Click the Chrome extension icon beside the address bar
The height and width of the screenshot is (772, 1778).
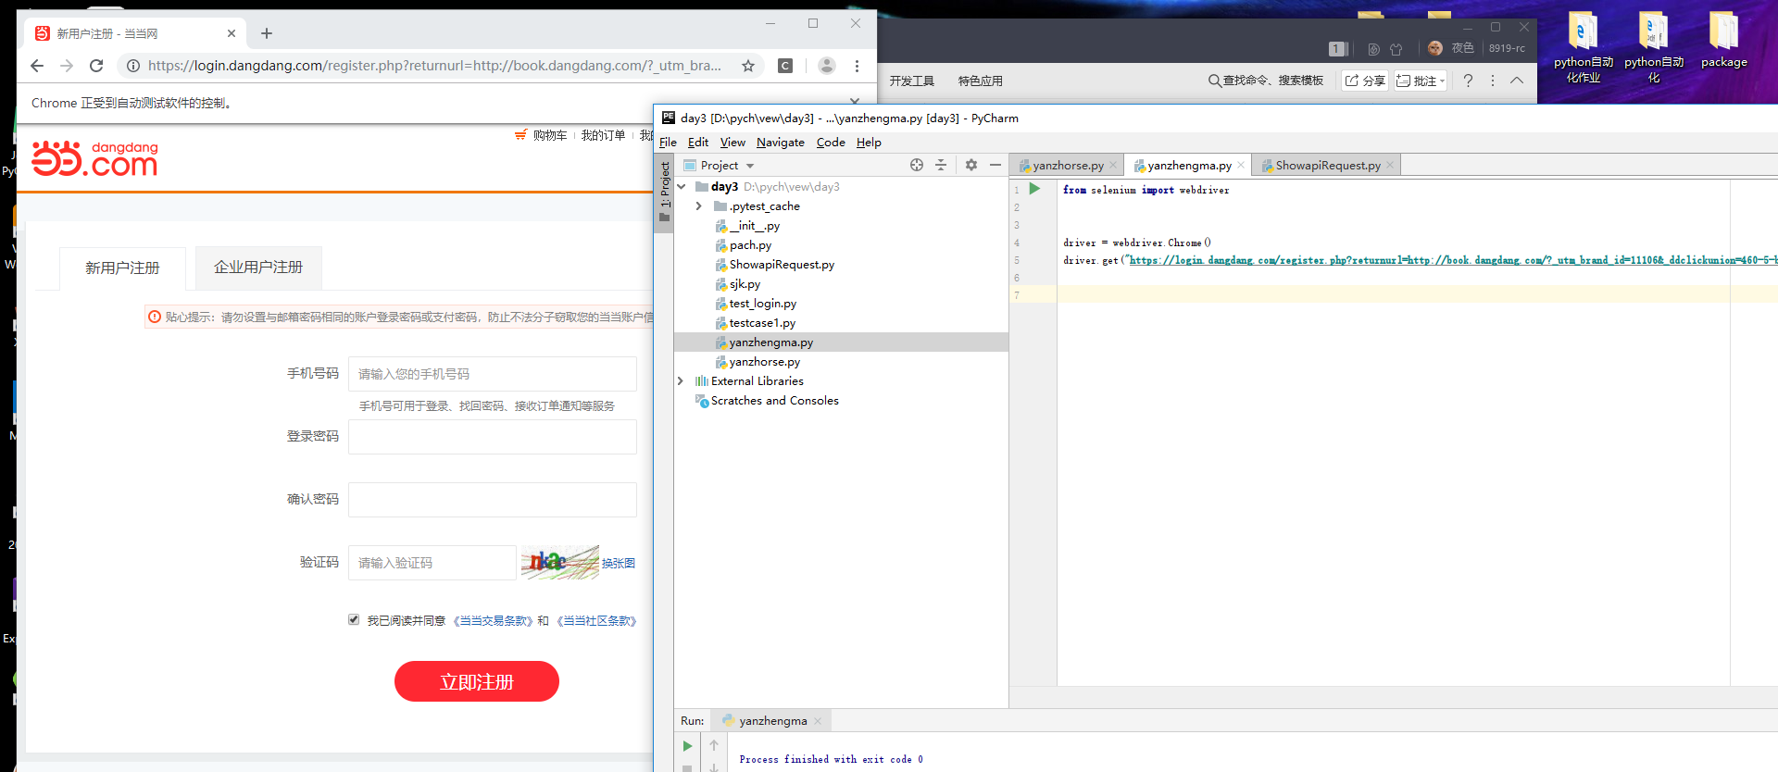(x=785, y=66)
